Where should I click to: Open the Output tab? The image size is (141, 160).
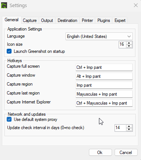(47, 20)
